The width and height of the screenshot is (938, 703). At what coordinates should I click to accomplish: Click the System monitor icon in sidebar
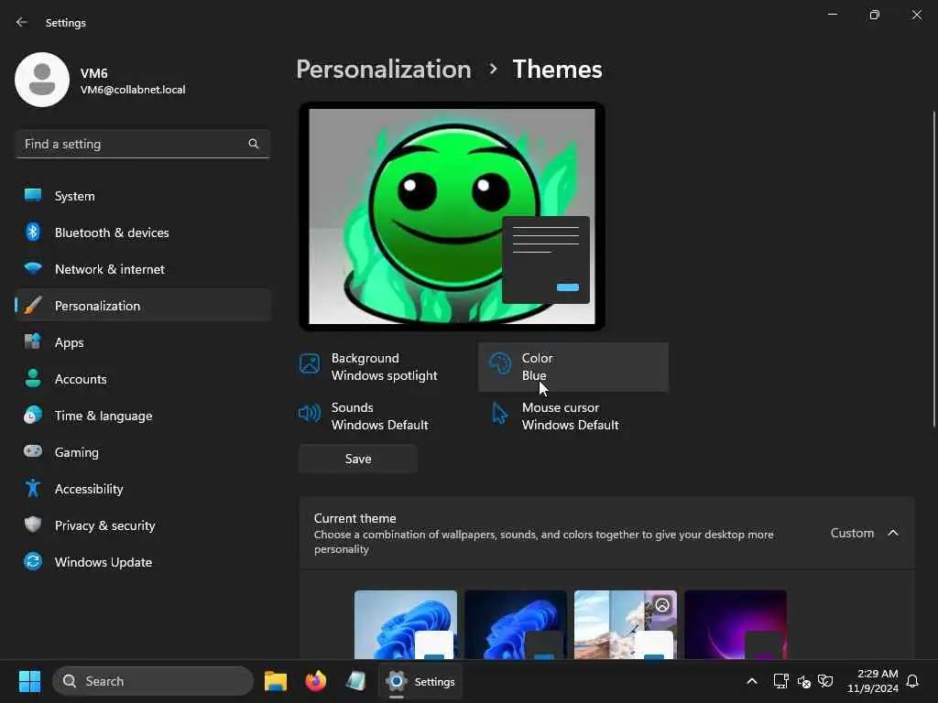tap(33, 195)
